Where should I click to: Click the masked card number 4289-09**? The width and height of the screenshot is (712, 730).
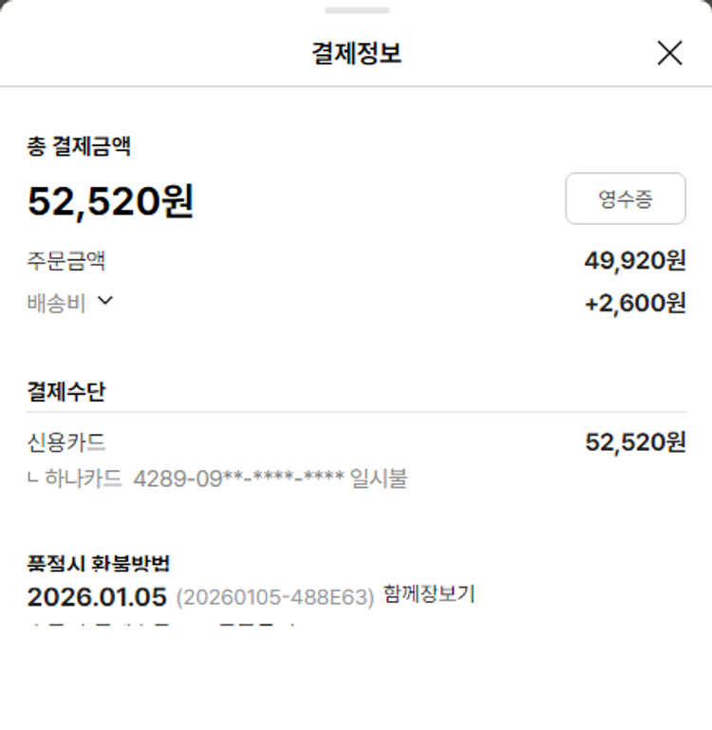pos(238,477)
